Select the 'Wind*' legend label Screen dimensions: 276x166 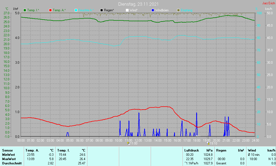134,10
